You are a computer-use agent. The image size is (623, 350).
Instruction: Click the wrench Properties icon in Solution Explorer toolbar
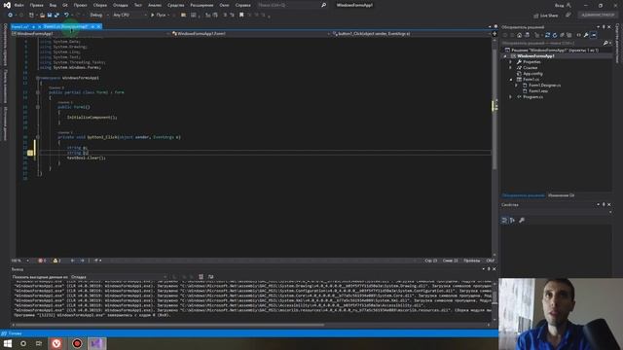(586, 35)
